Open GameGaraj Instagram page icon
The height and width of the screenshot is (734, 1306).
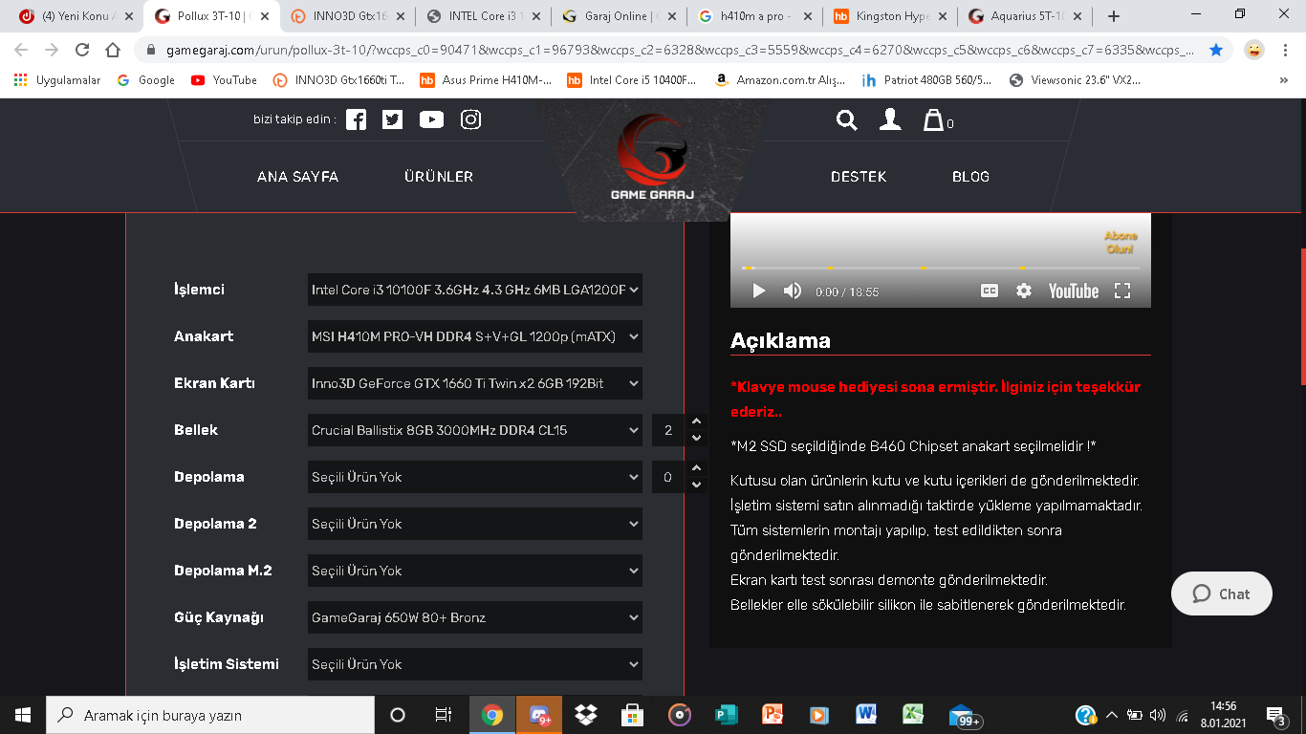coord(470,119)
